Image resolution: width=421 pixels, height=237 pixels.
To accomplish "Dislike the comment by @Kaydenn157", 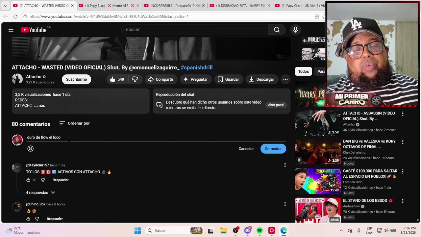I will coord(43,180).
